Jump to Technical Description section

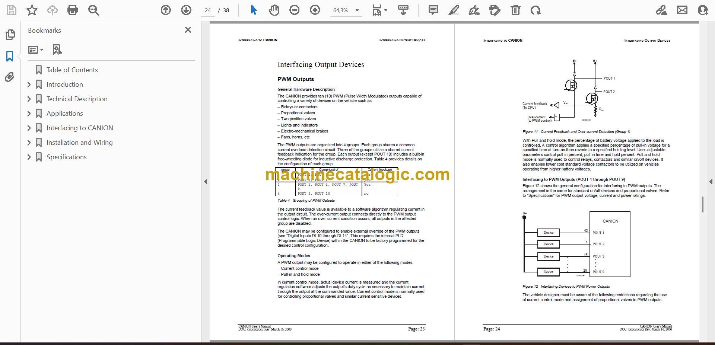[77, 99]
